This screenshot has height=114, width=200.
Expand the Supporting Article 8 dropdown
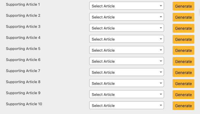pyautogui.click(x=126, y=83)
